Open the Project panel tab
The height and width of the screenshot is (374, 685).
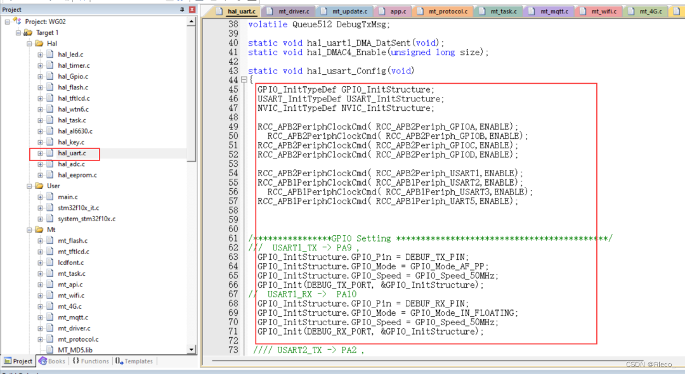click(x=18, y=361)
